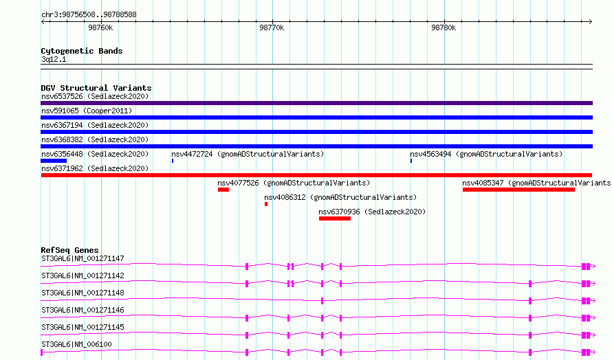Viewport: 612px width, 360px height.
Task: Open the nsv591065 (Cooper2011) label
Action: pos(87,111)
